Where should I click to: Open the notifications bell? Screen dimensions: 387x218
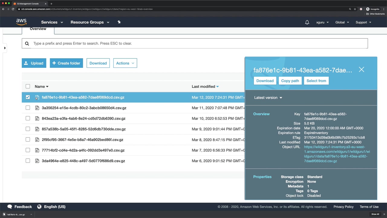307,22
